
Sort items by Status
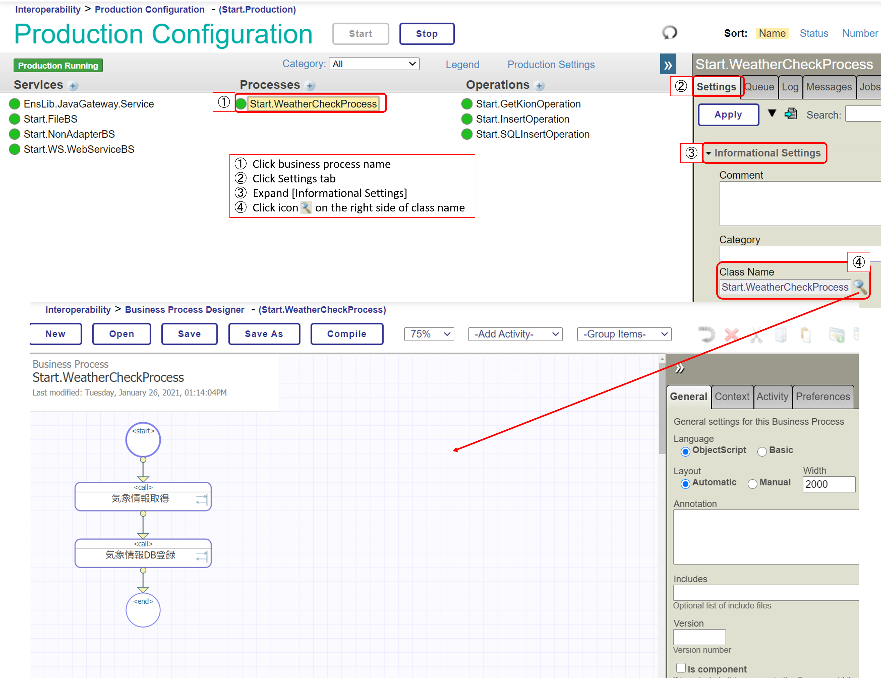(814, 34)
